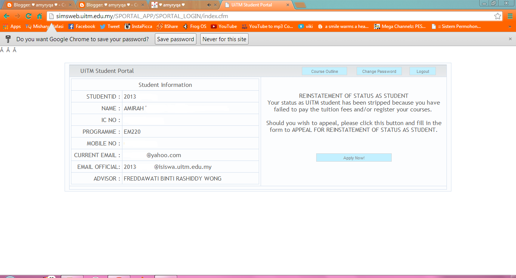This screenshot has height=278, width=516.
Task: Open a new tab button
Action: click(300, 5)
